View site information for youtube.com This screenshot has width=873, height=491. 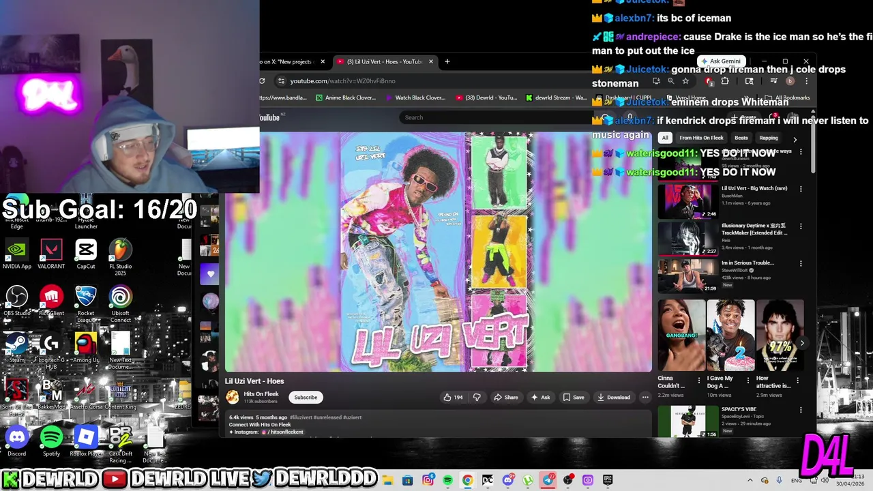tap(281, 81)
